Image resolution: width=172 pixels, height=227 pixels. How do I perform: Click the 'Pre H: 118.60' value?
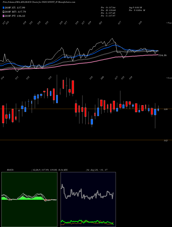coord(108,10)
